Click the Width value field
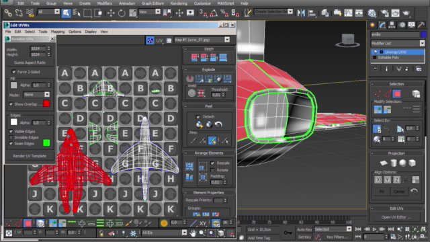 click(38, 48)
